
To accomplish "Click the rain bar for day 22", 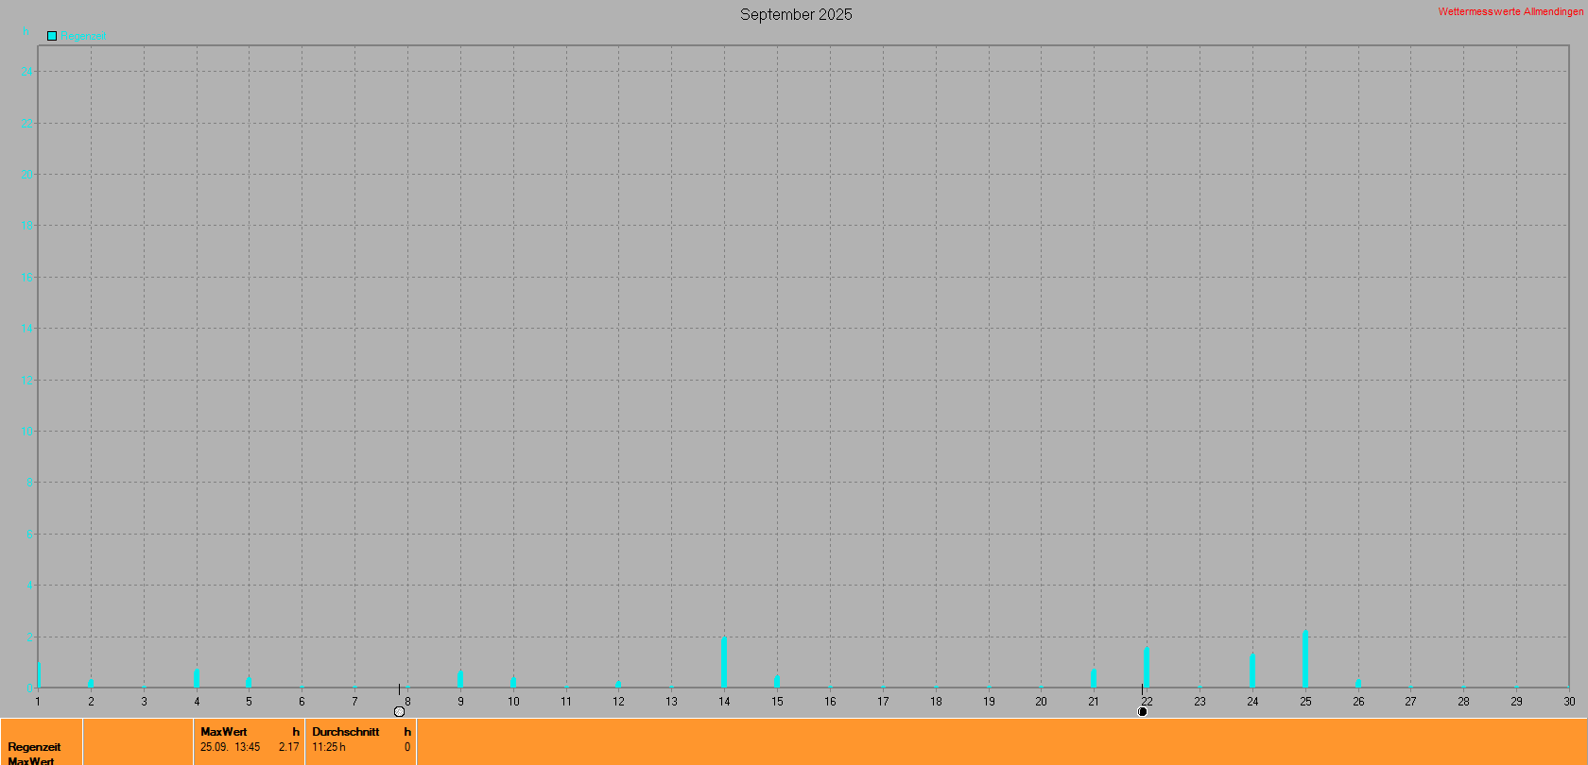I will coord(1146,667).
